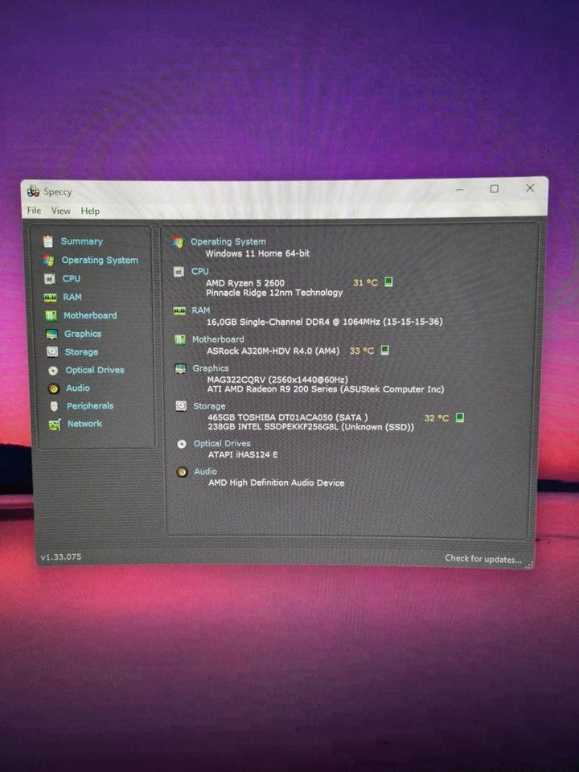Click the Summary clipboard icon in sidebar
This screenshot has height=772, width=579.
tap(47, 240)
